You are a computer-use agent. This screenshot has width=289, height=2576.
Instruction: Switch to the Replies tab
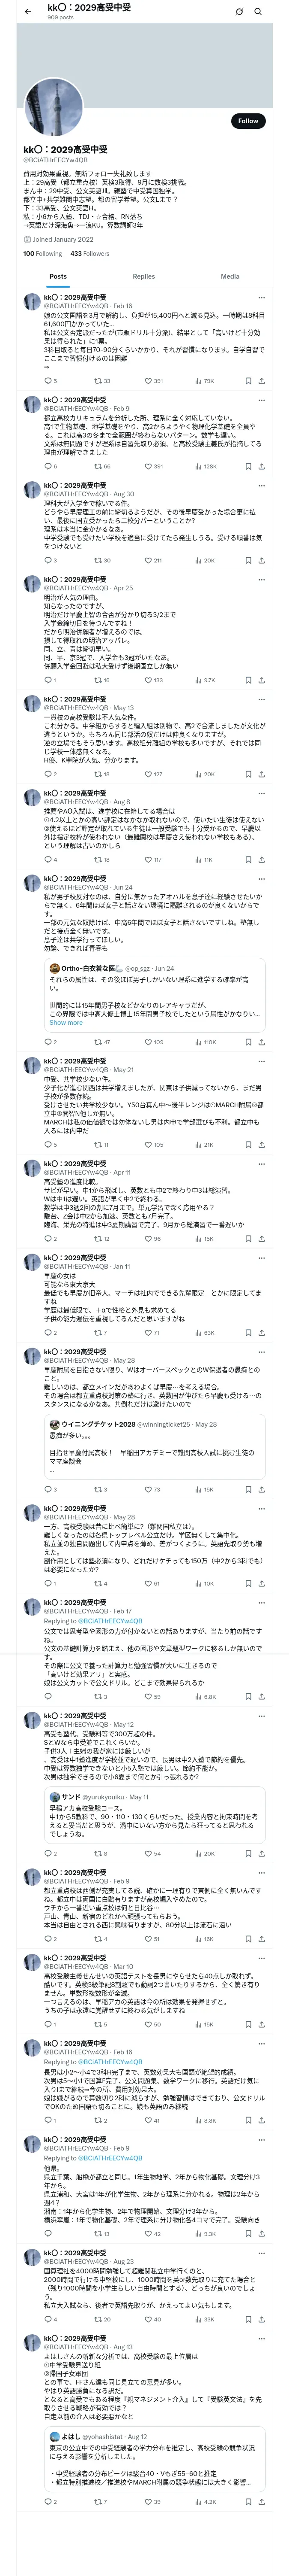point(143,276)
